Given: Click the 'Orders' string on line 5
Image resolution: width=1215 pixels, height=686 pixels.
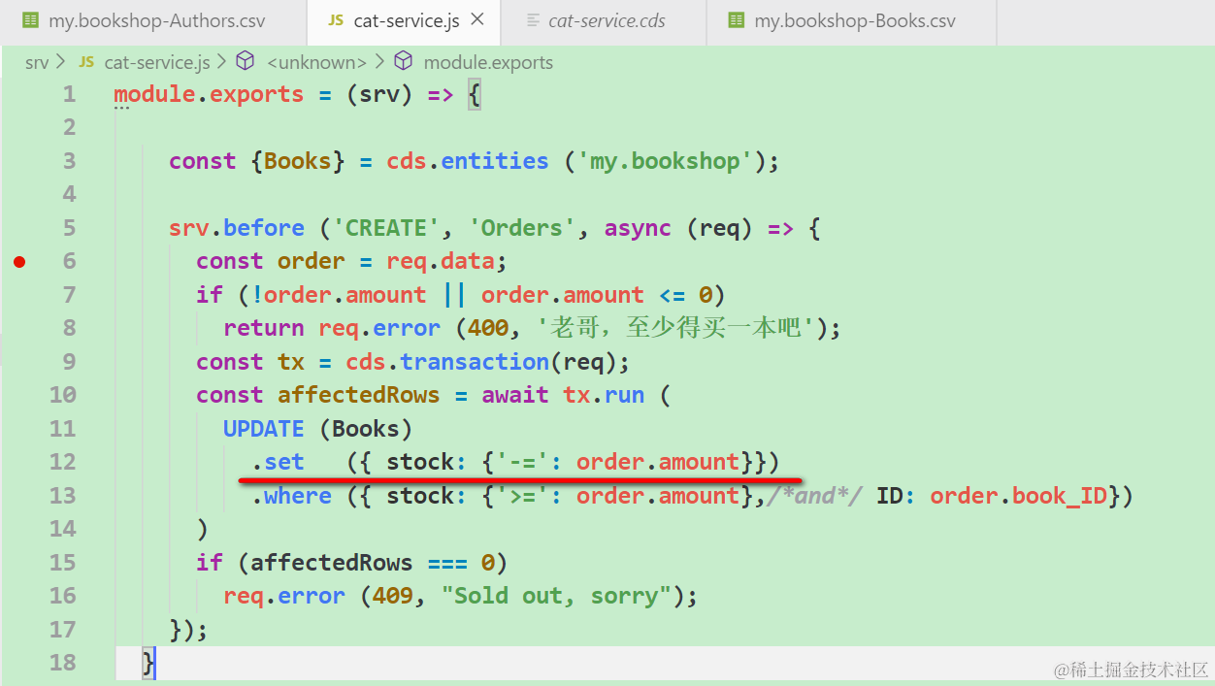Looking at the screenshot, I should point(522,228).
